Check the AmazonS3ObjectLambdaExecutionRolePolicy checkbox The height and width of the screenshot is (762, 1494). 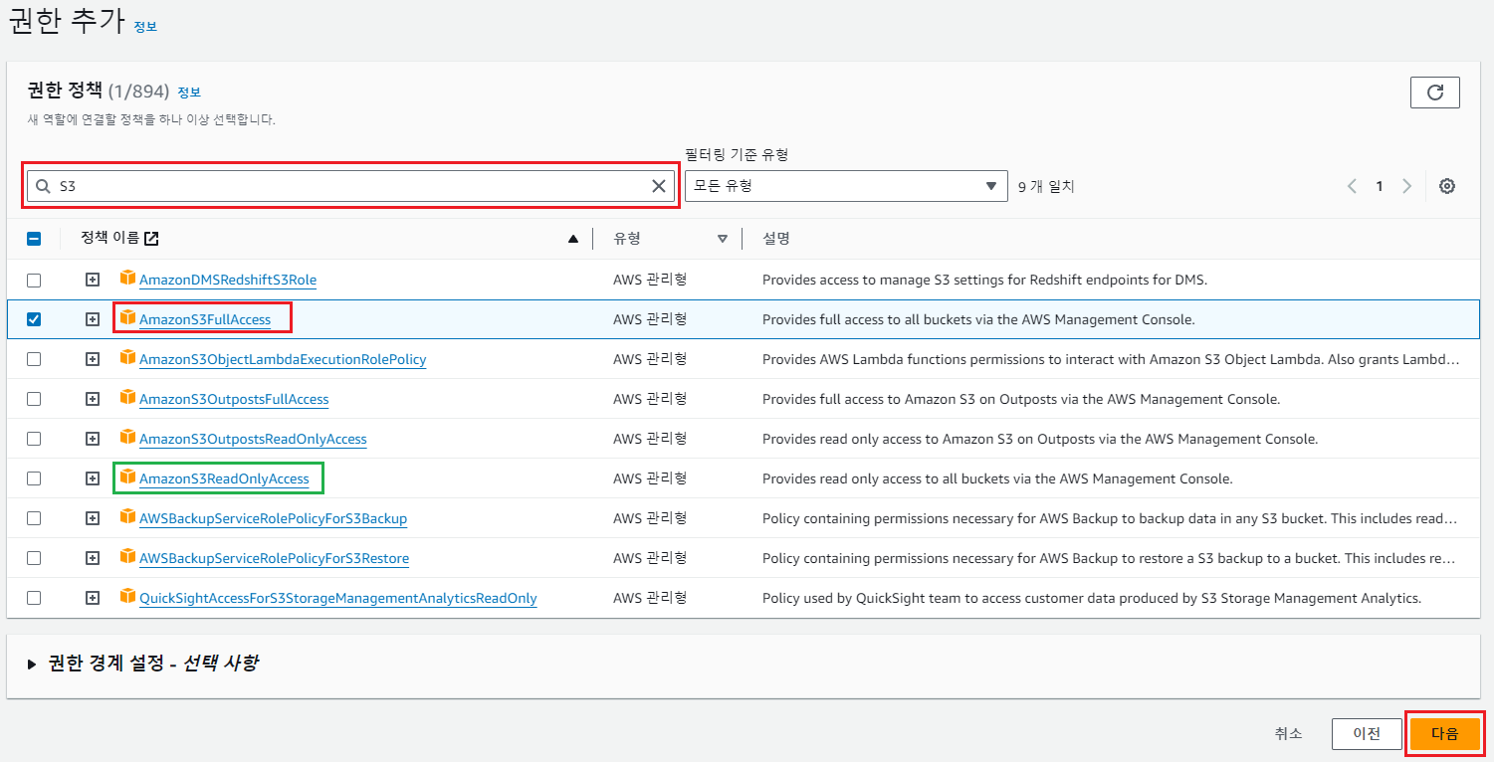tap(34, 359)
